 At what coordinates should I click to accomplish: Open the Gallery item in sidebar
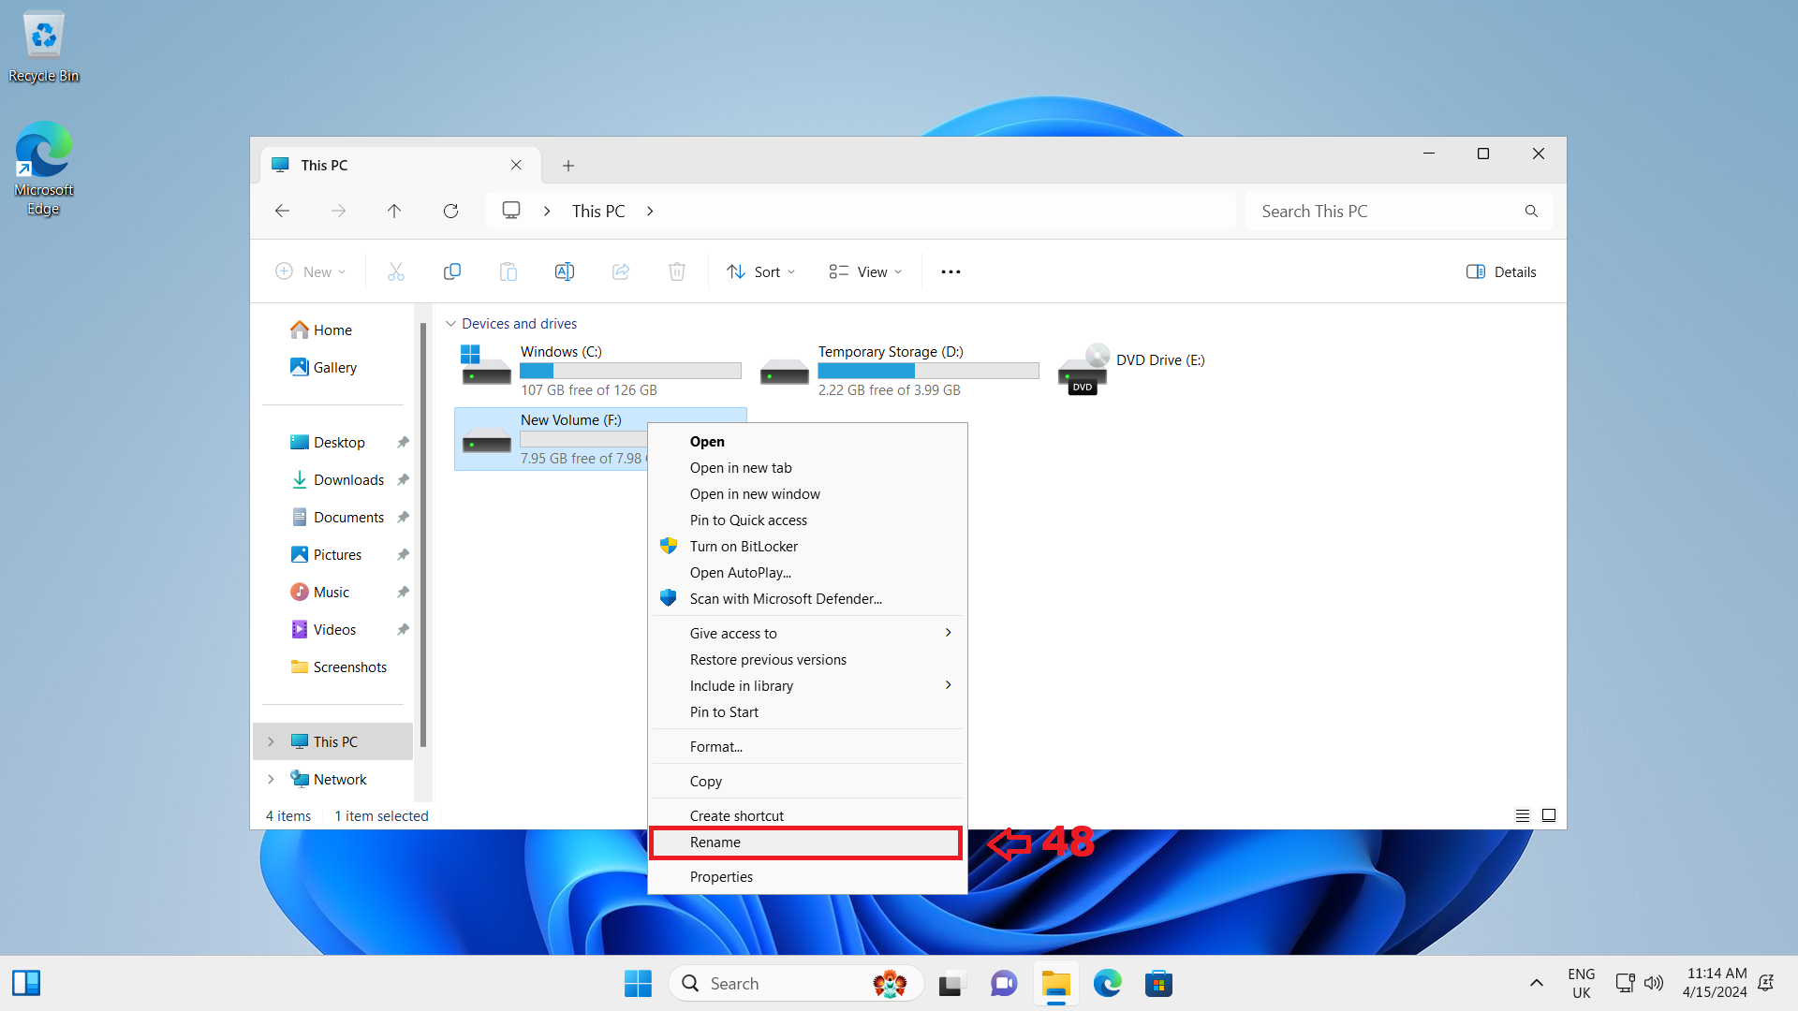click(x=334, y=367)
